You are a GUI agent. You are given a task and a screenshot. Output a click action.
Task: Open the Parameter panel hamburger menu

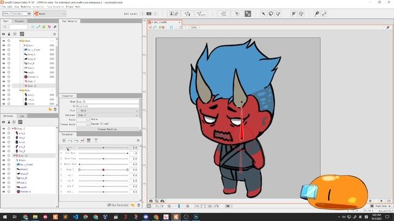coord(138,141)
